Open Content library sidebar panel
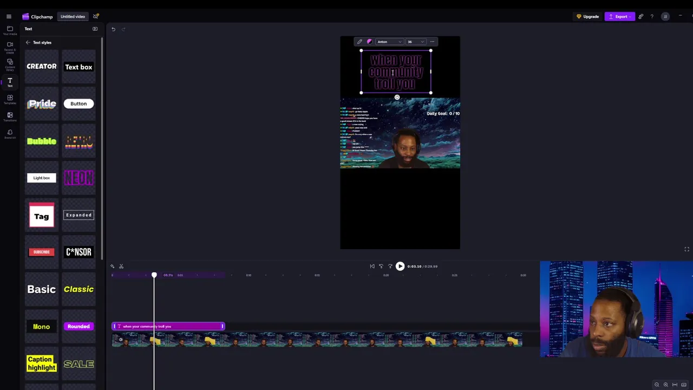This screenshot has height=390, width=693. point(10,64)
